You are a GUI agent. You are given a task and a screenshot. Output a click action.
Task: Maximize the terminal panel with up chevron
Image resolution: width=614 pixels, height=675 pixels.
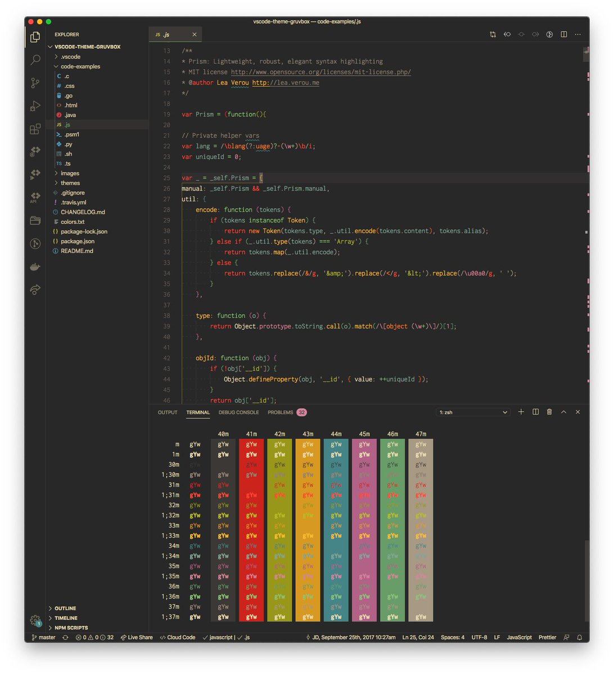[x=563, y=412]
